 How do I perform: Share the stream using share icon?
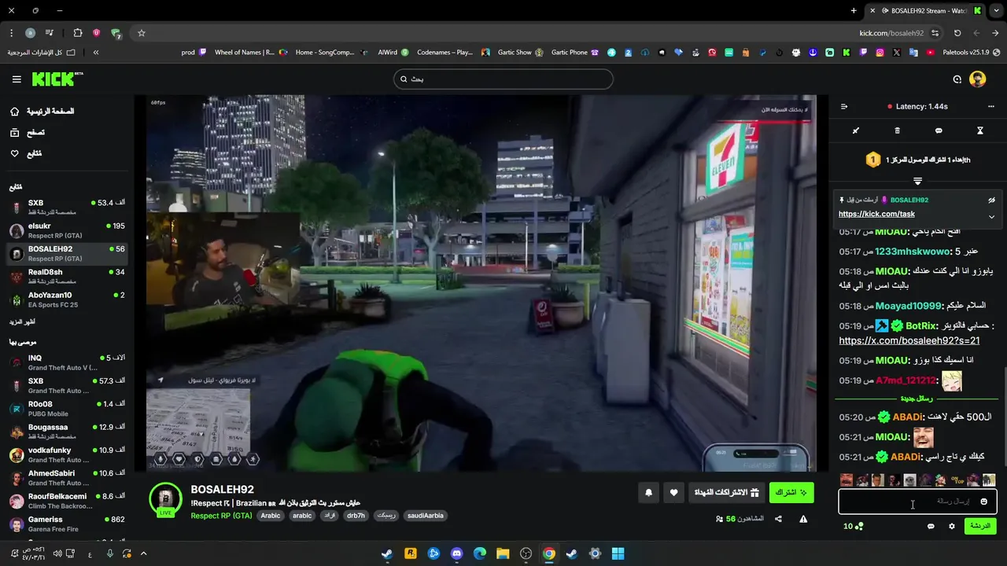click(778, 519)
